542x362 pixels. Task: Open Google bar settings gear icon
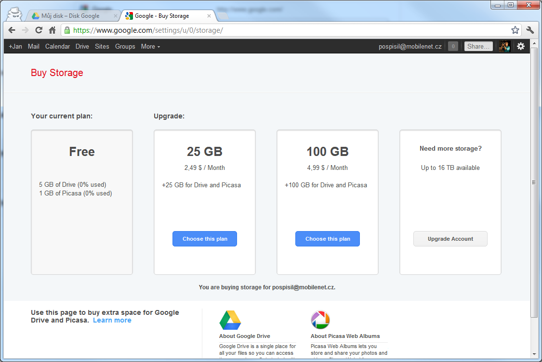[521, 46]
